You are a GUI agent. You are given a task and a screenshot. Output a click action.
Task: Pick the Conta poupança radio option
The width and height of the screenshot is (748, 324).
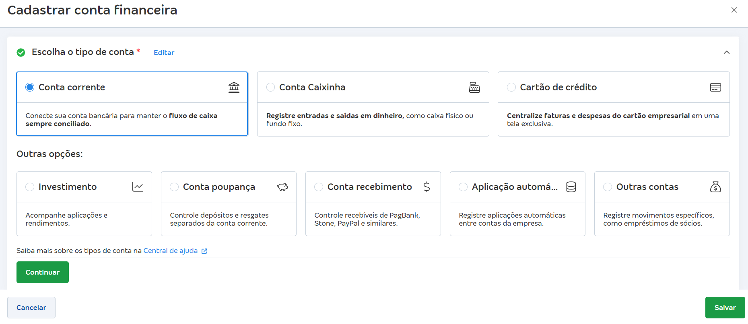[x=174, y=187]
